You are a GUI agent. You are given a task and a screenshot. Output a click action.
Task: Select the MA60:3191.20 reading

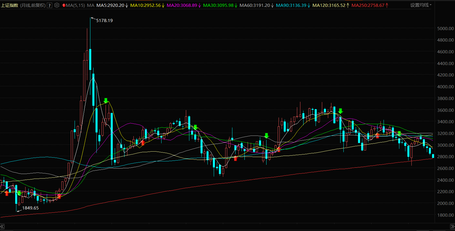click(255, 5)
